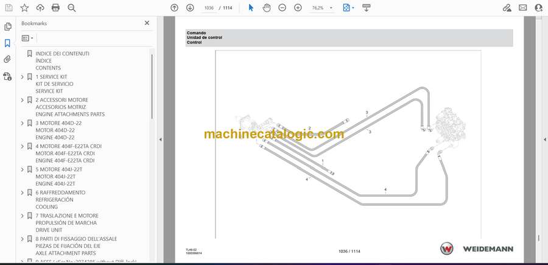
Task: Send file by email envelope icon
Action: tap(522, 8)
